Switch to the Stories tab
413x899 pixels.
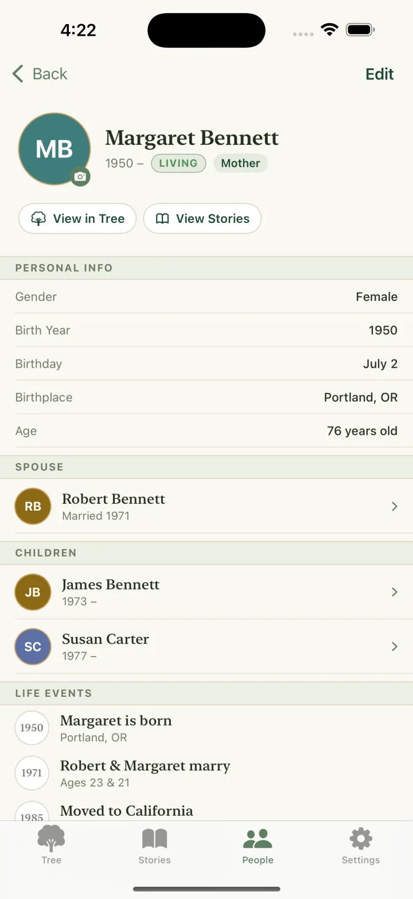tap(154, 845)
